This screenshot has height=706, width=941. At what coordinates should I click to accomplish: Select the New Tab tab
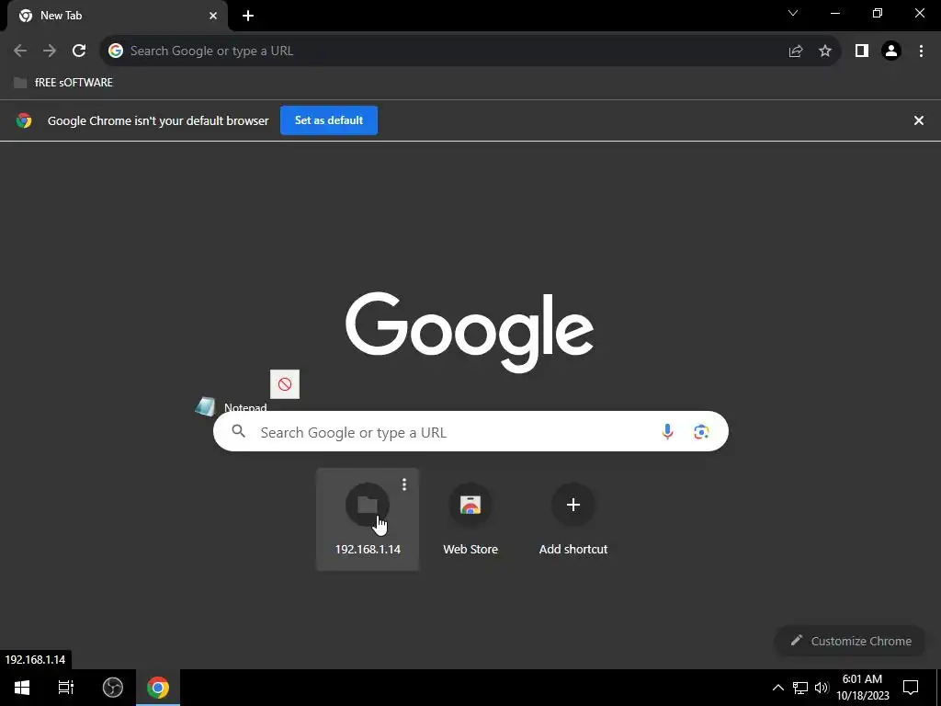pyautogui.click(x=117, y=16)
